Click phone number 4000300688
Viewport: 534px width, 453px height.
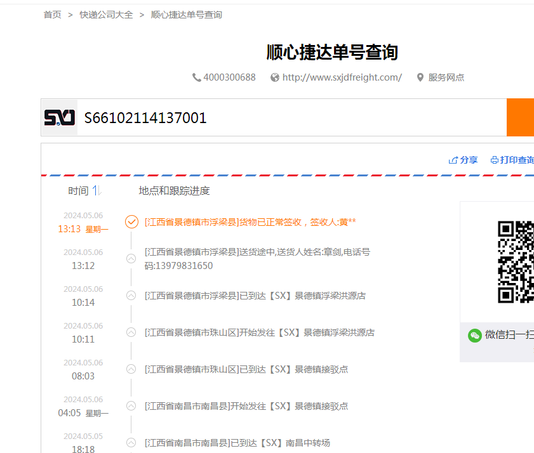(x=229, y=77)
